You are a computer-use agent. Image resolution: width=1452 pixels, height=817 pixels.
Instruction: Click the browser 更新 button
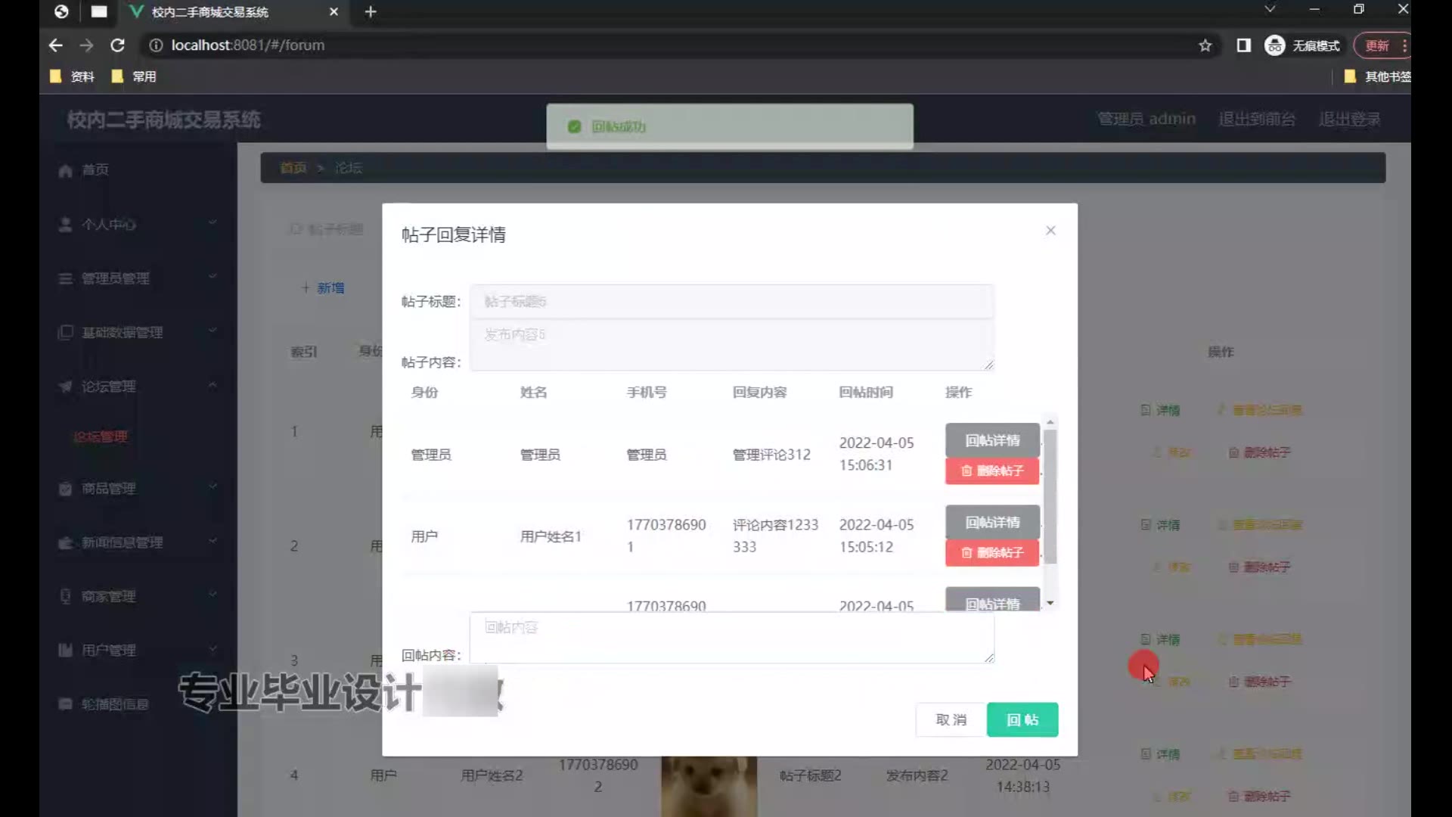click(x=1376, y=45)
